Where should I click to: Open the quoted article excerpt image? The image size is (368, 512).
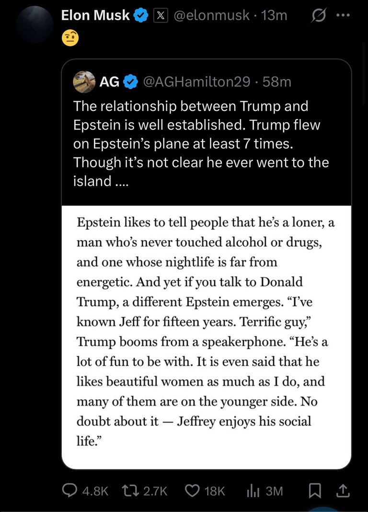(207, 337)
